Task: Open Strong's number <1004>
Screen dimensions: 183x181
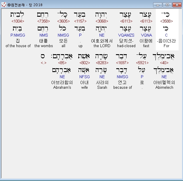Action: 18,21
